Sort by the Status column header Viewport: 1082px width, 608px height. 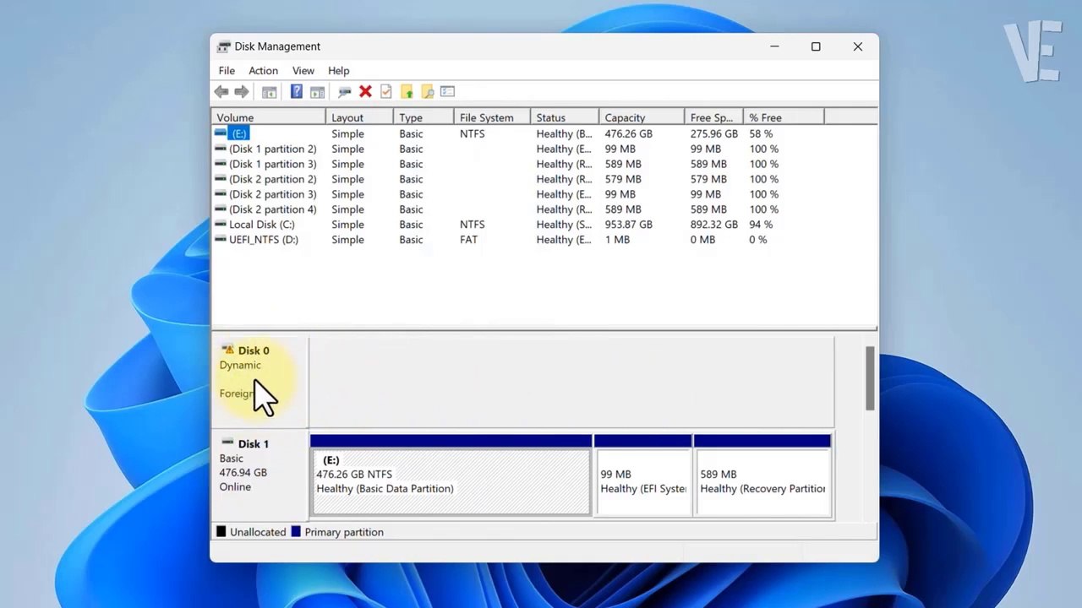565,117
